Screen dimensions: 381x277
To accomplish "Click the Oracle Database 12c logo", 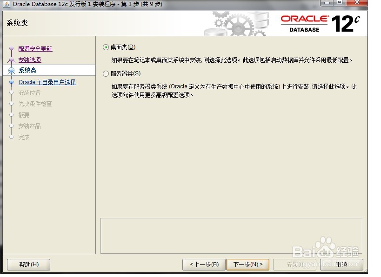I will pos(320,24).
